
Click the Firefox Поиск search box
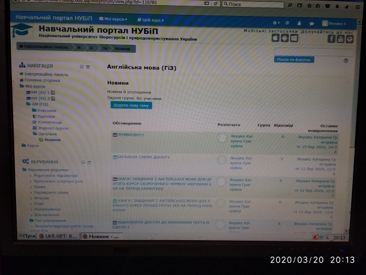[x=253, y=4]
